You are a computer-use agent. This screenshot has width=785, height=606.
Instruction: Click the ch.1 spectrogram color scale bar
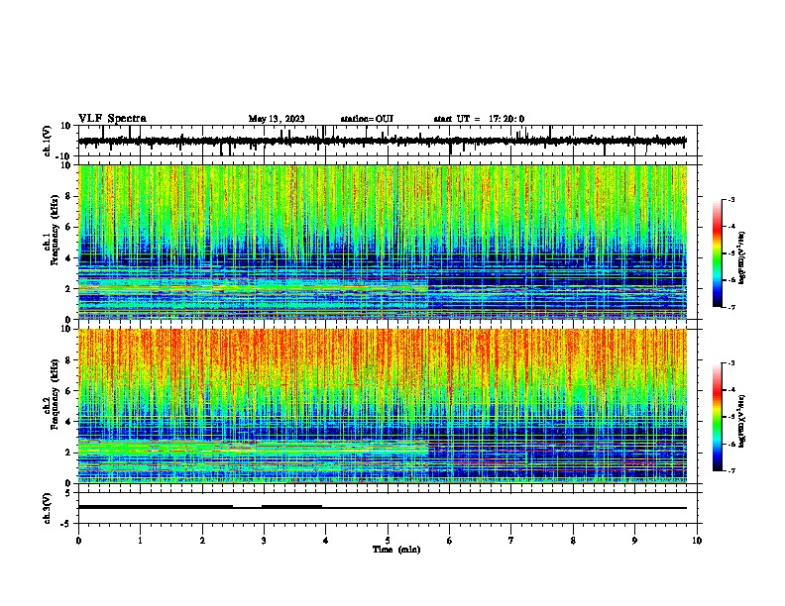pyautogui.click(x=717, y=253)
